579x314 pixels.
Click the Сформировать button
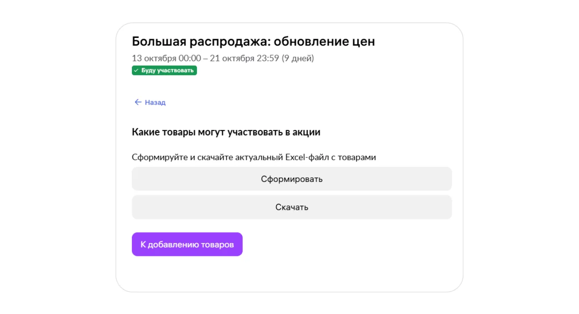coord(292,179)
